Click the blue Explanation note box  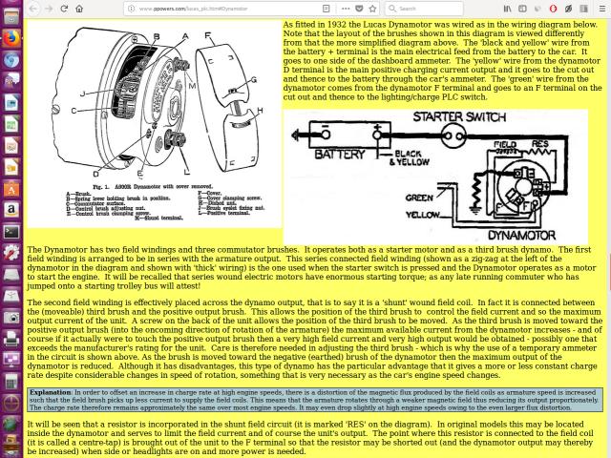tap(315, 400)
